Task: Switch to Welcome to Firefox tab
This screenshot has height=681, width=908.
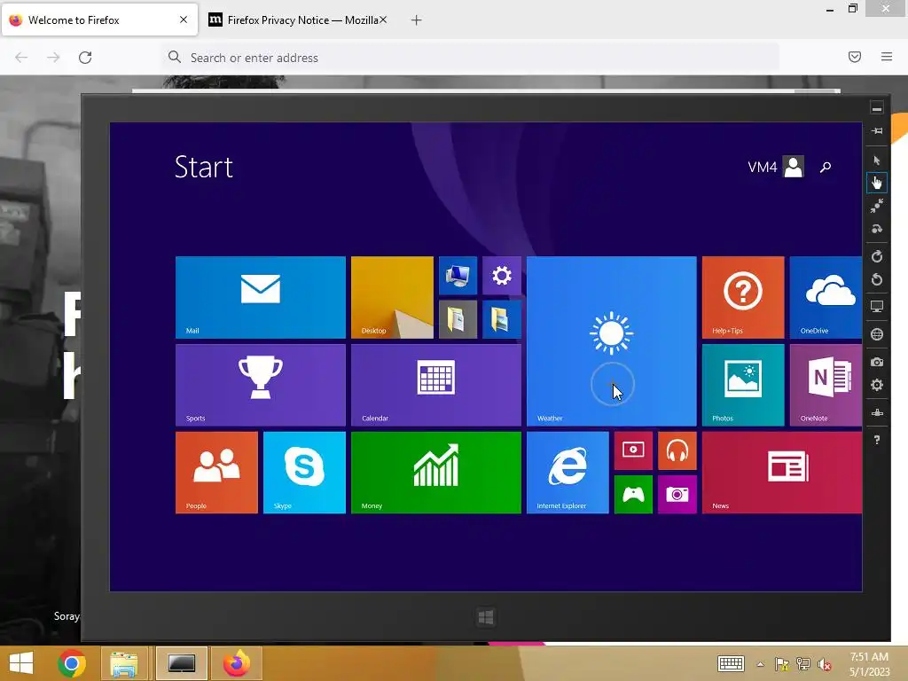Action: coord(99,20)
